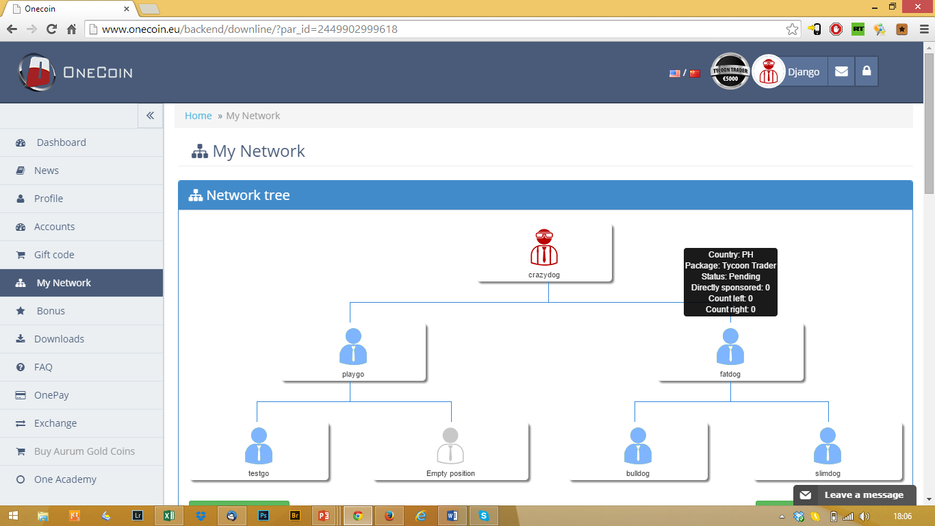The width and height of the screenshot is (935, 526).
Task: Open Buy Aurum Gold Coins in sidebar
Action: (81, 451)
